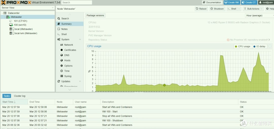Select Datacenter in the tree
274x129 pixels.
(14, 13)
